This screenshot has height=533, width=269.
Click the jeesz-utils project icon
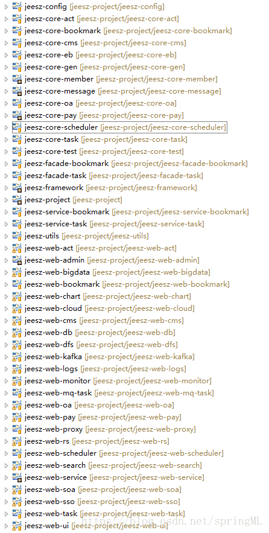(17, 236)
